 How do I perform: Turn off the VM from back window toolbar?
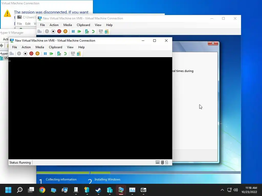[53, 31]
